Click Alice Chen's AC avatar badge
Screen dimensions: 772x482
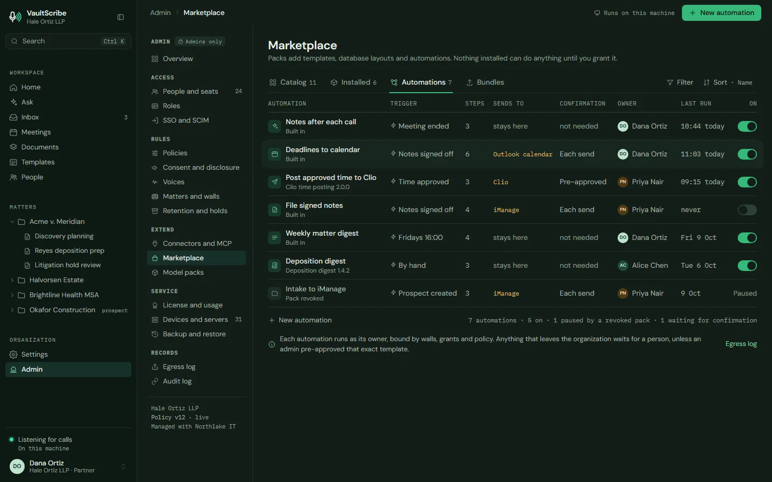pos(622,266)
